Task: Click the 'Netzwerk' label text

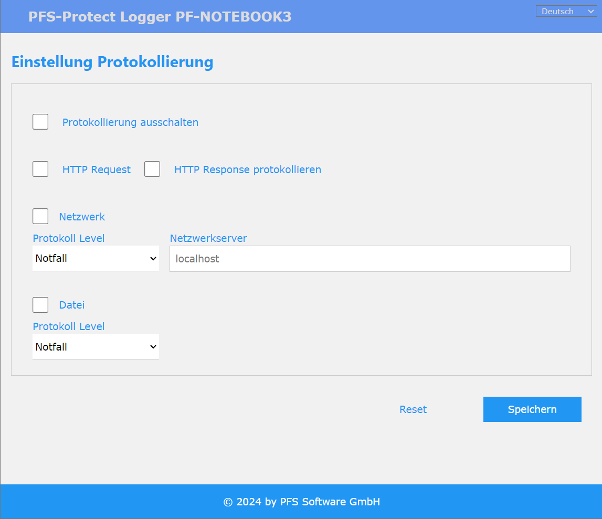Action: [82, 217]
